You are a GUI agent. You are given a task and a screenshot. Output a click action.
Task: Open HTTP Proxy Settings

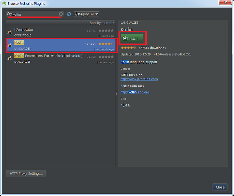26,173
